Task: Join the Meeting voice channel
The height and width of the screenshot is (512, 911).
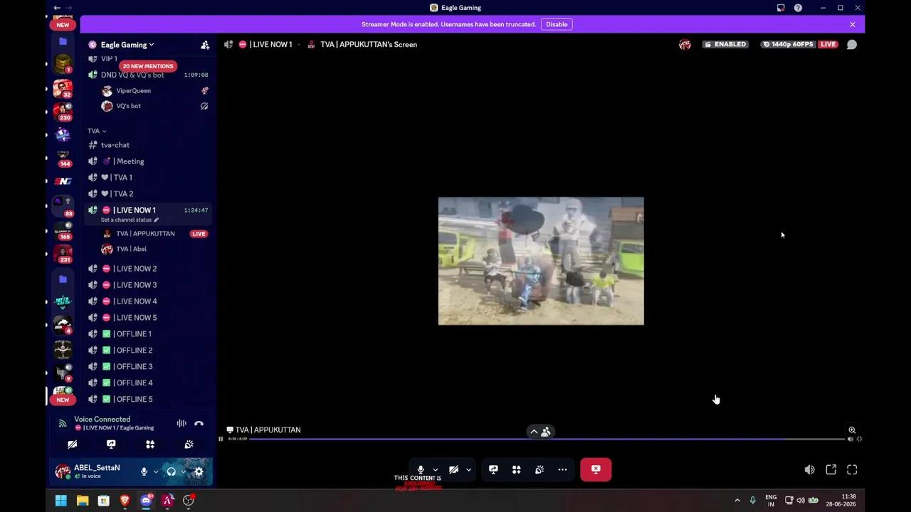Action: tap(149, 161)
